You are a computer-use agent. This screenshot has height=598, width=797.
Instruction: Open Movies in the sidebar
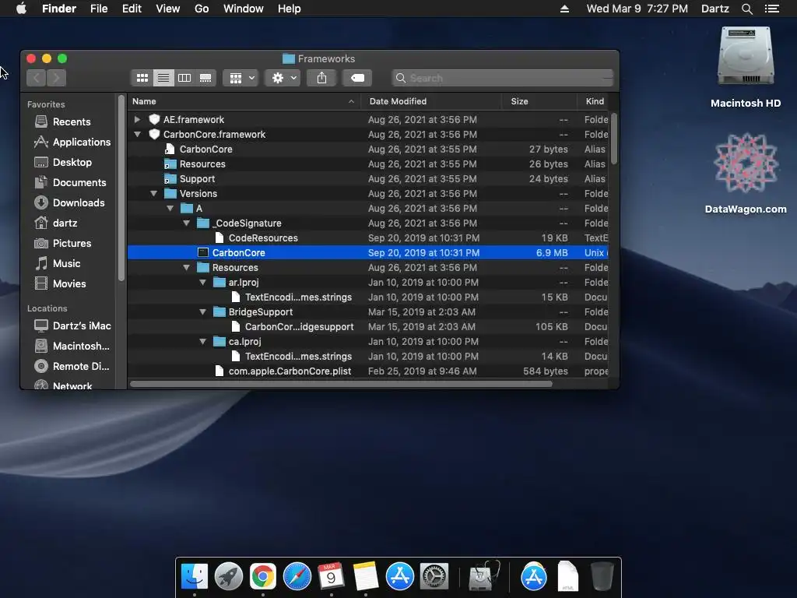(60, 283)
